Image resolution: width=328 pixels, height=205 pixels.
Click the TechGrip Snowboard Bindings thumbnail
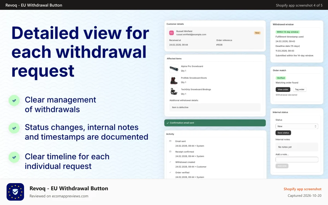click(174, 92)
